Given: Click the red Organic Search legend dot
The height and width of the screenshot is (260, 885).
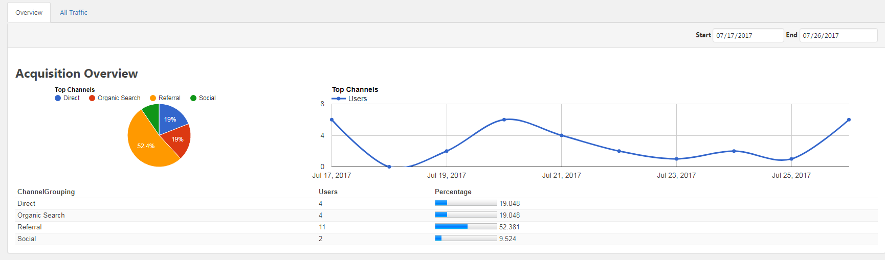Looking at the screenshot, I should [x=92, y=98].
